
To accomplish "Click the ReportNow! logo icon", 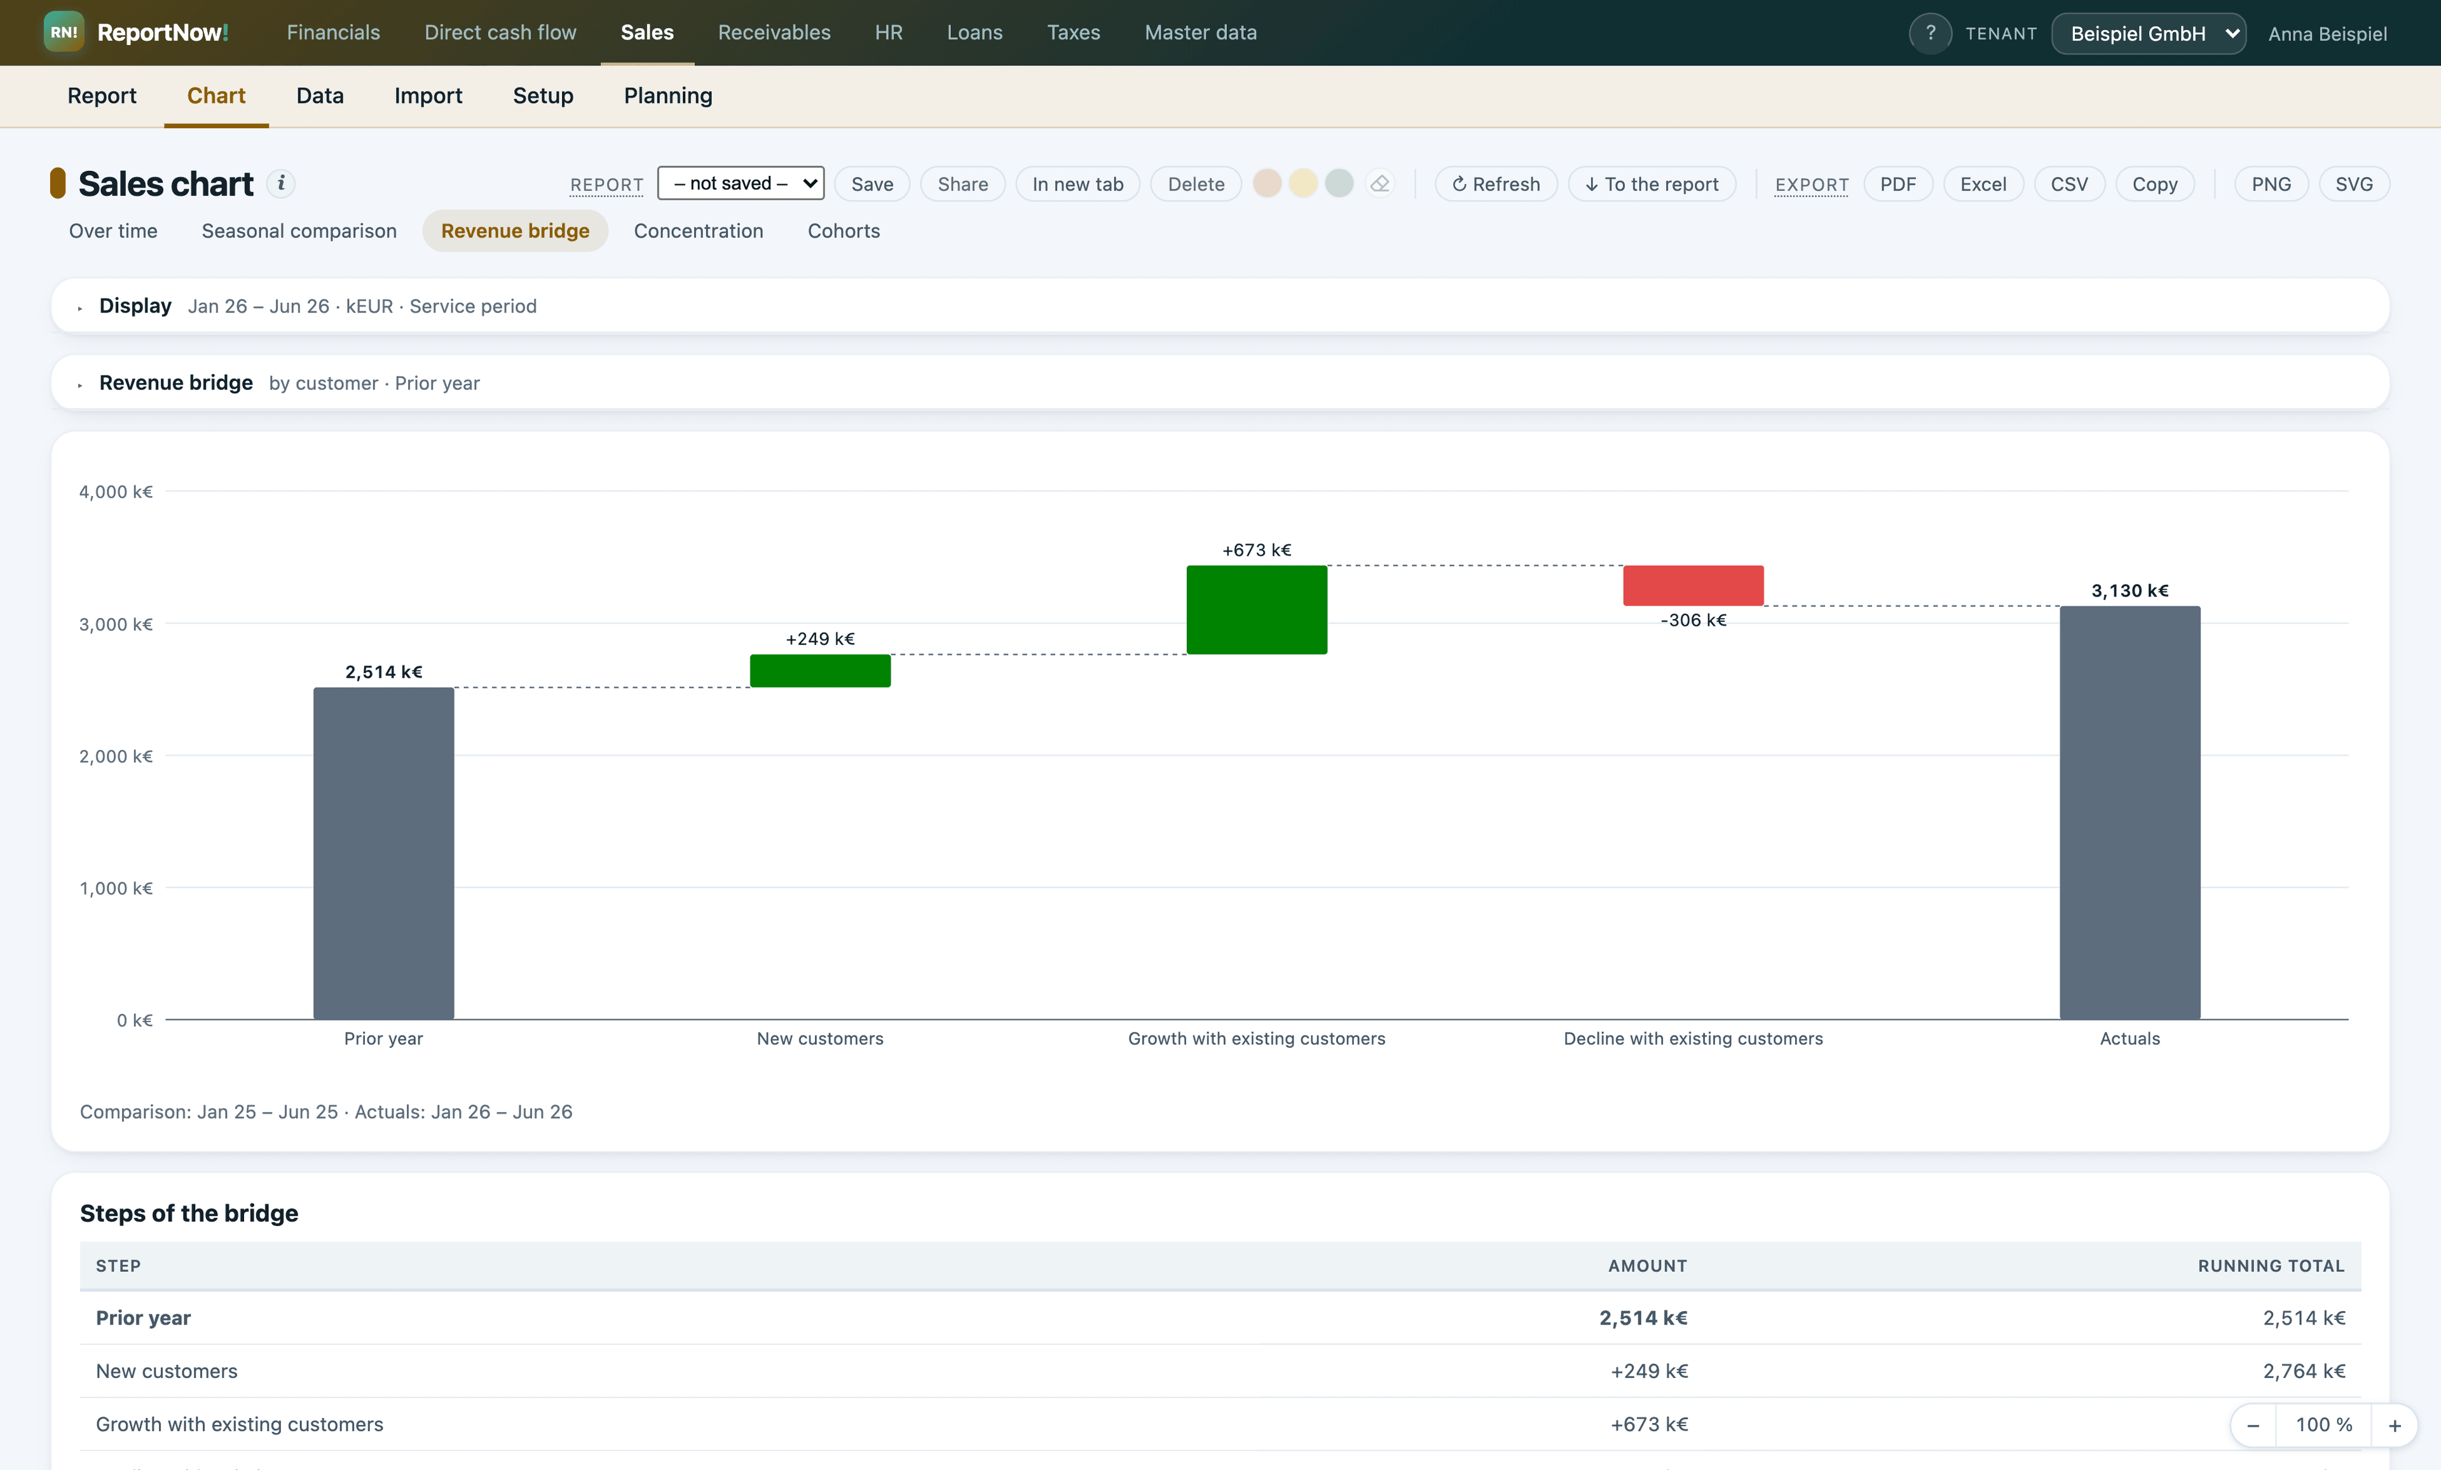I will click(64, 32).
